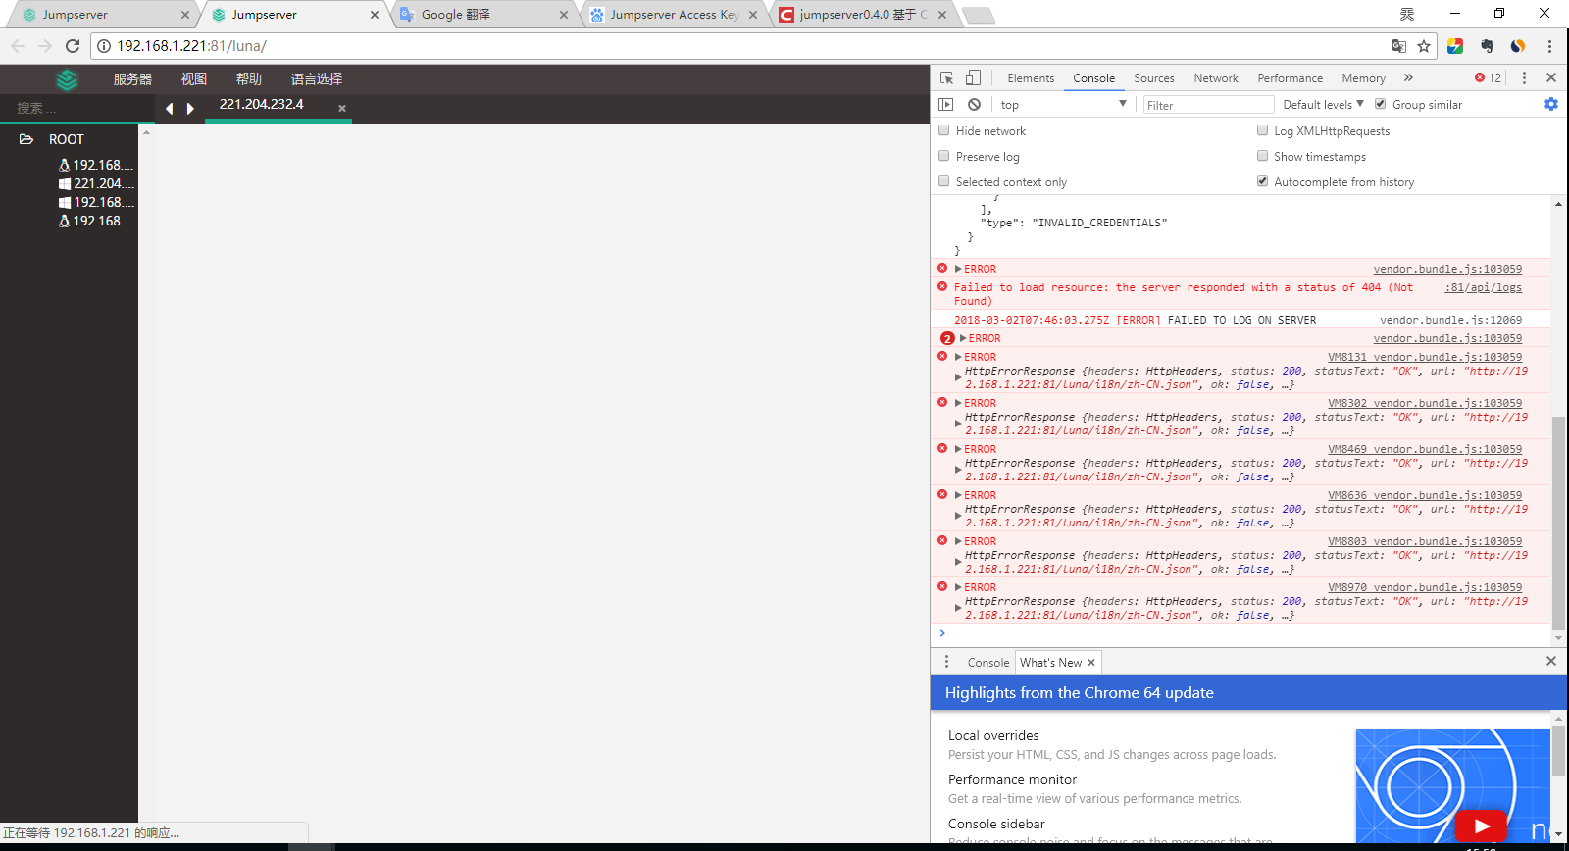This screenshot has width=1569, height=851.
Task: Open the DevTools customize menu
Action: (1524, 77)
